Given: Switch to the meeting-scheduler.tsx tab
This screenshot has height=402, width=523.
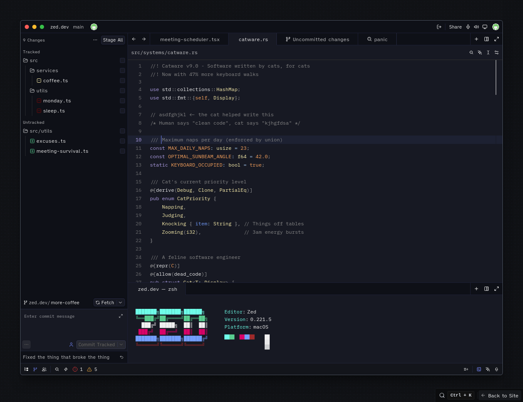Looking at the screenshot, I should (x=189, y=39).
